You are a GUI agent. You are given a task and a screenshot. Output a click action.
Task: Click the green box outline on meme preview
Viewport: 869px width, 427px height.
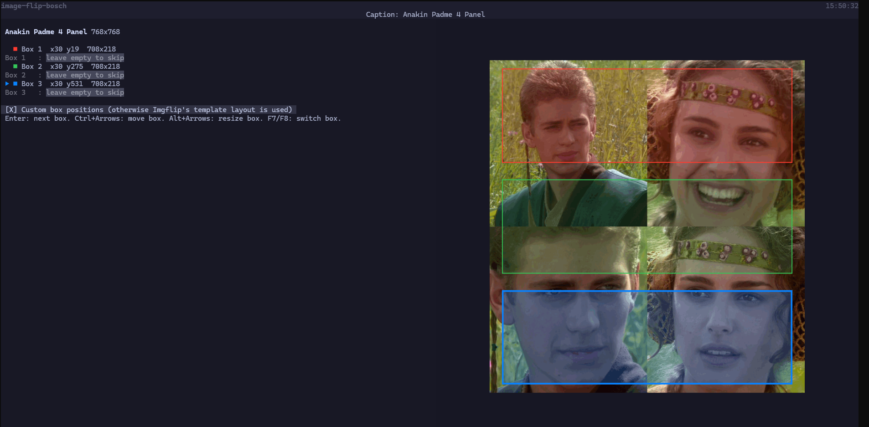(x=647, y=226)
